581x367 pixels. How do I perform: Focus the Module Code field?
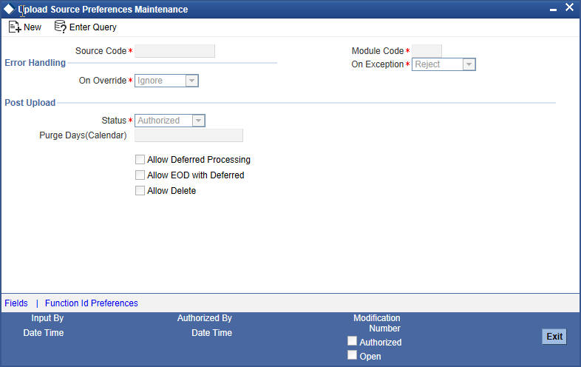click(427, 51)
